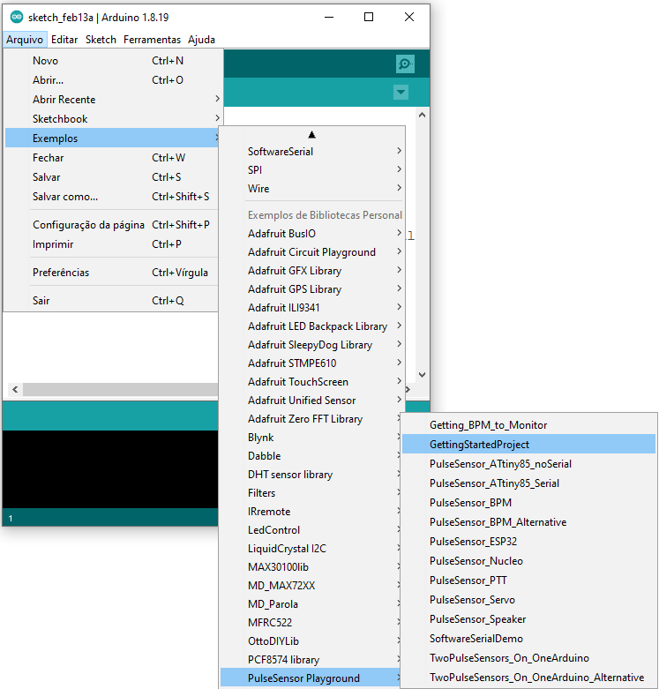Open PCF8574 library submenu

point(311,660)
